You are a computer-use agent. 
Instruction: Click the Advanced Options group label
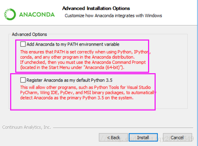pyautogui.click(x=29, y=34)
